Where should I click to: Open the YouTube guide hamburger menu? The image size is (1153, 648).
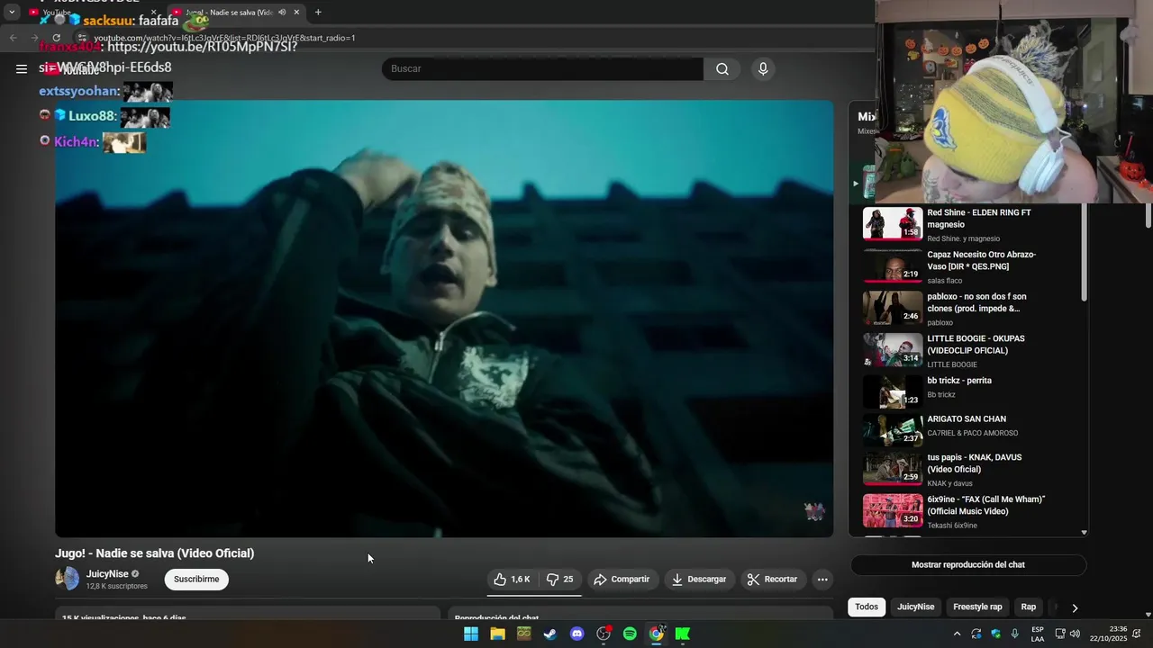click(21, 68)
